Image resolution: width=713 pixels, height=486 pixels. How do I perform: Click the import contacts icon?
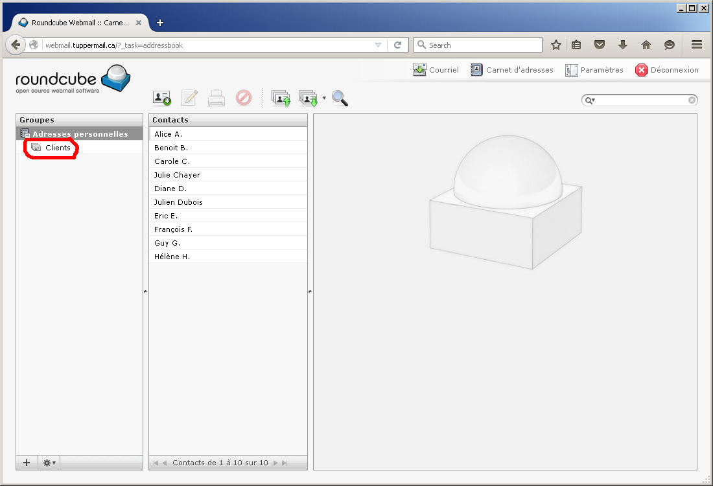point(281,98)
